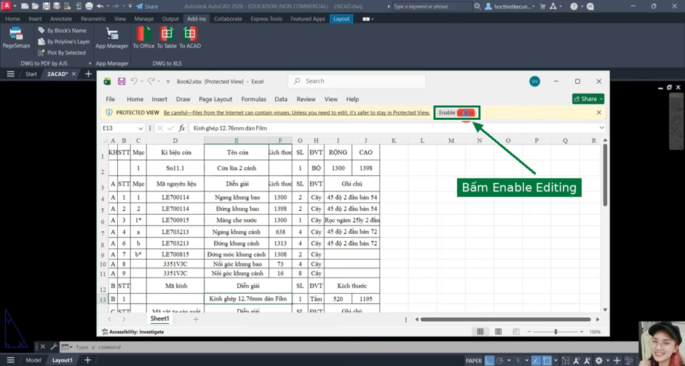The height and width of the screenshot is (366, 685).
Task: Open the Formulas tab in Excel
Action: coord(254,99)
